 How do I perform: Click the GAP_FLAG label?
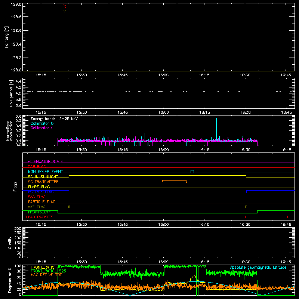tap(37, 166)
